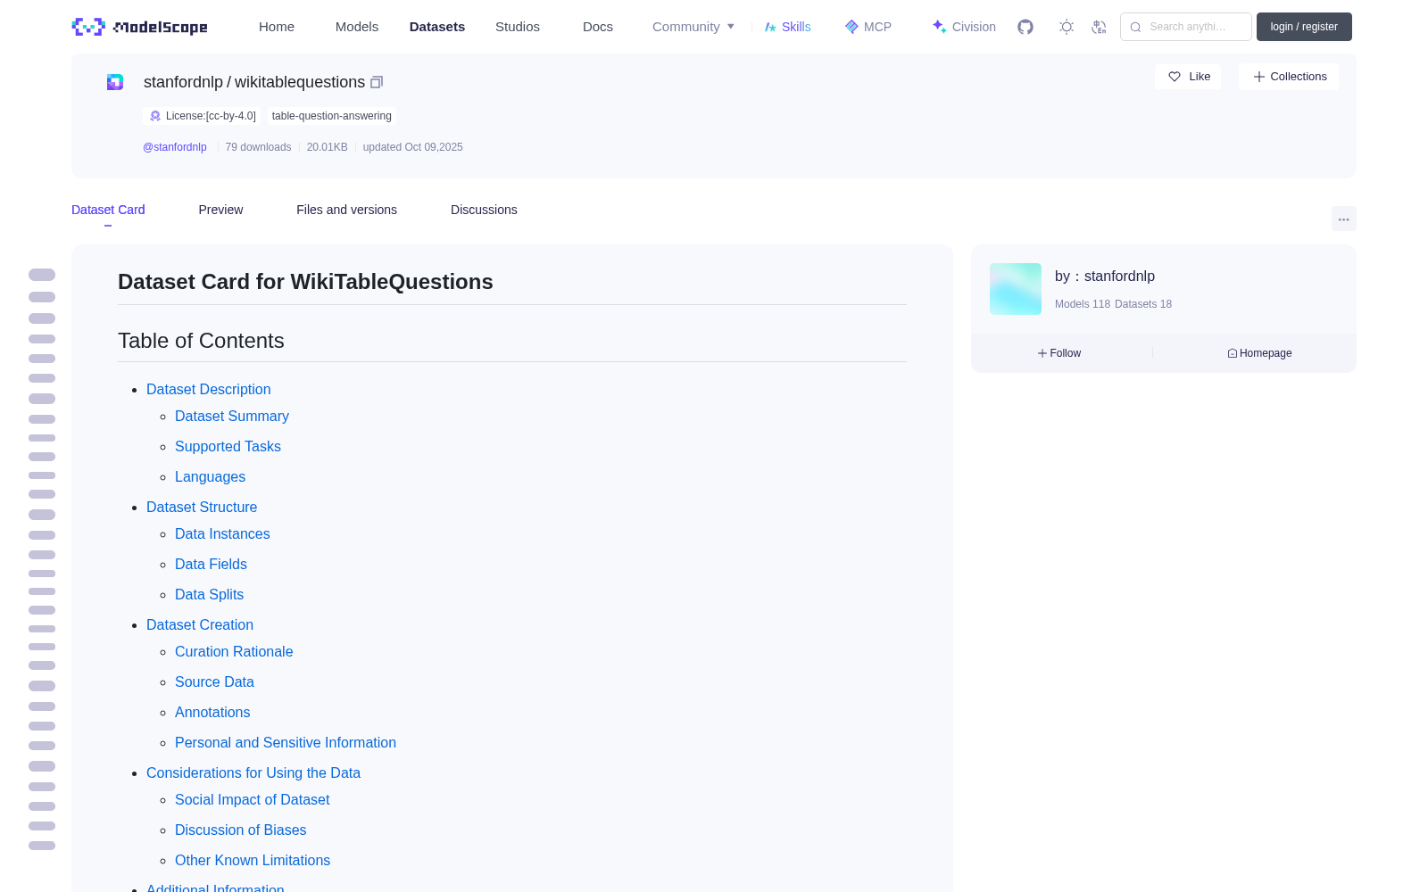Copy the dataset name with copy icon

[377, 82]
